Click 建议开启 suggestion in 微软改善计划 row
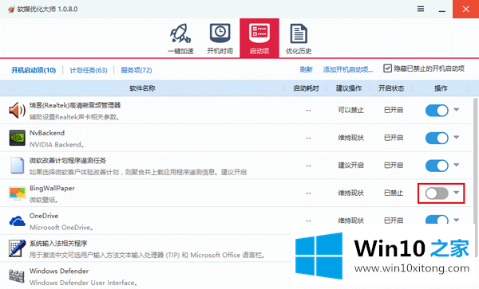The width and height of the screenshot is (479, 289). 350,165
